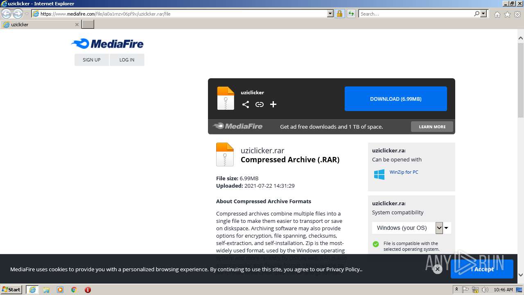The image size is (524, 295).
Task: Open the LOG IN page
Action: pyautogui.click(x=127, y=60)
